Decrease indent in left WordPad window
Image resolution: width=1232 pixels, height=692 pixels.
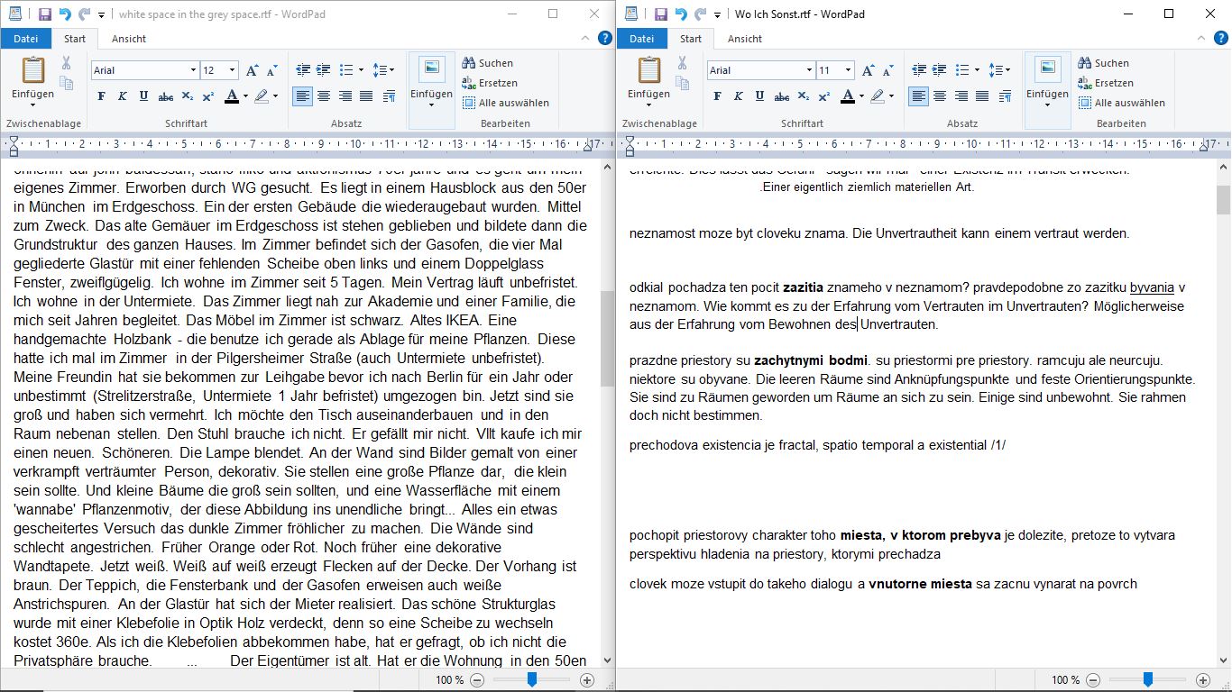(302, 70)
